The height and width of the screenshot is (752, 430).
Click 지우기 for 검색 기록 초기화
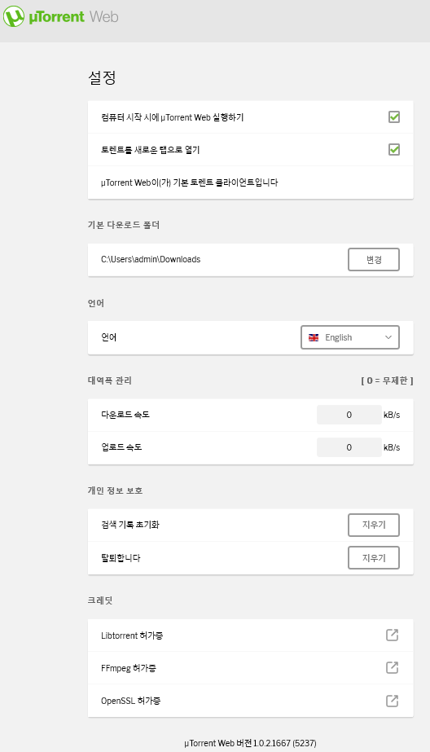point(374,525)
